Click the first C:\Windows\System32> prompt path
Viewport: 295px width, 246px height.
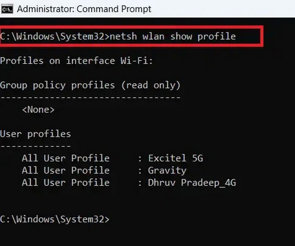[54, 37]
